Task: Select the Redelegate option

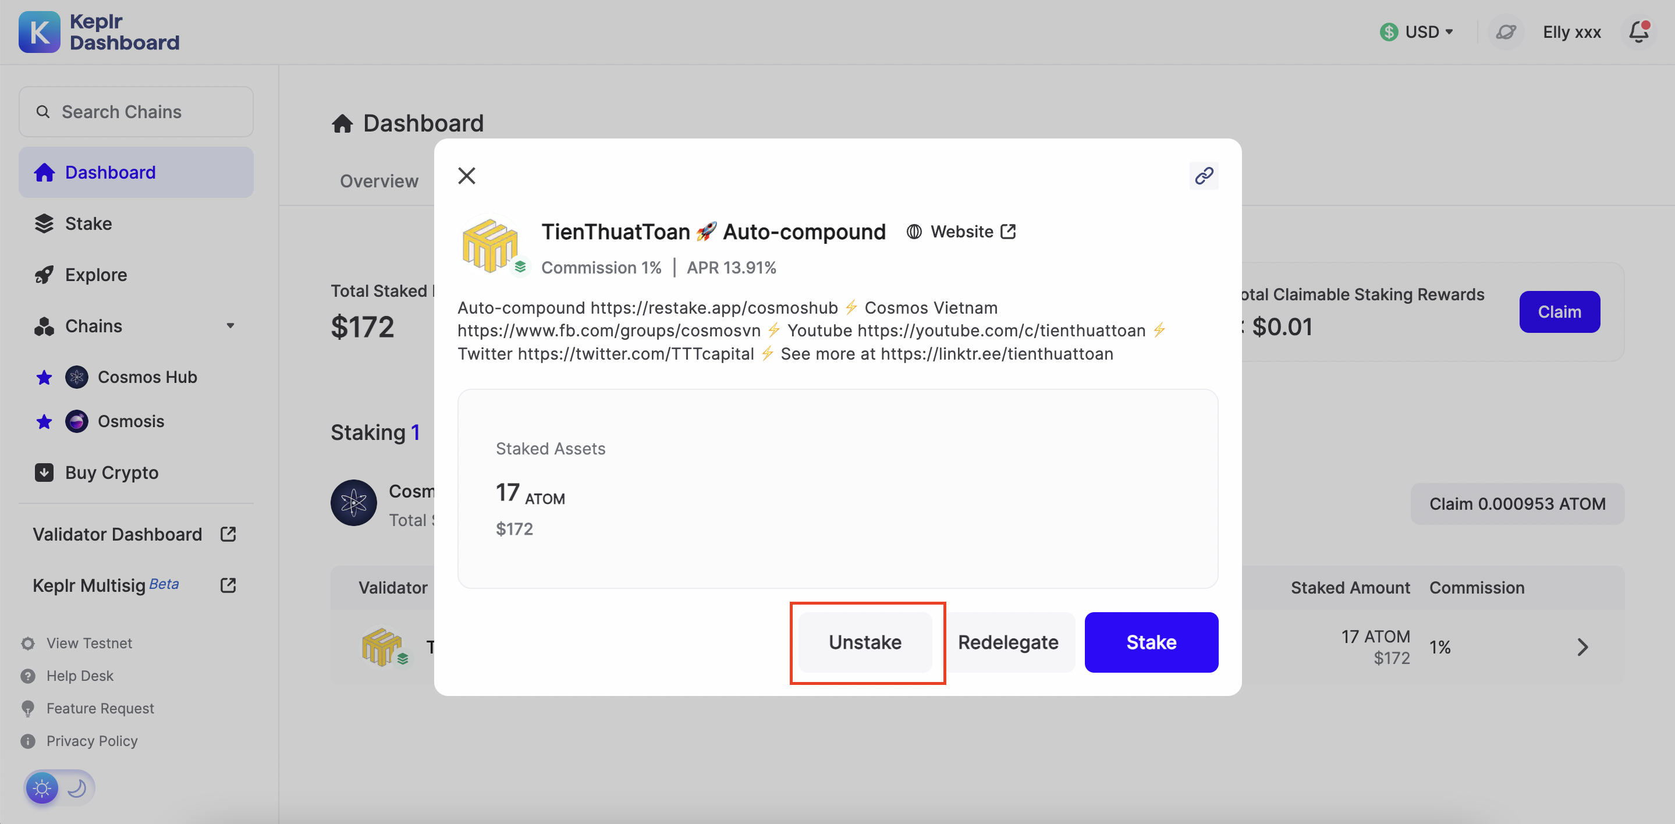Action: tap(1009, 642)
